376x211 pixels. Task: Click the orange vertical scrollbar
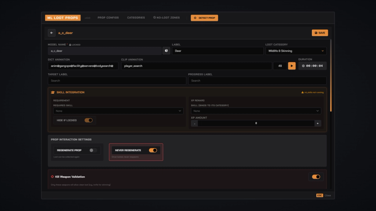pyautogui.click(x=331, y=75)
